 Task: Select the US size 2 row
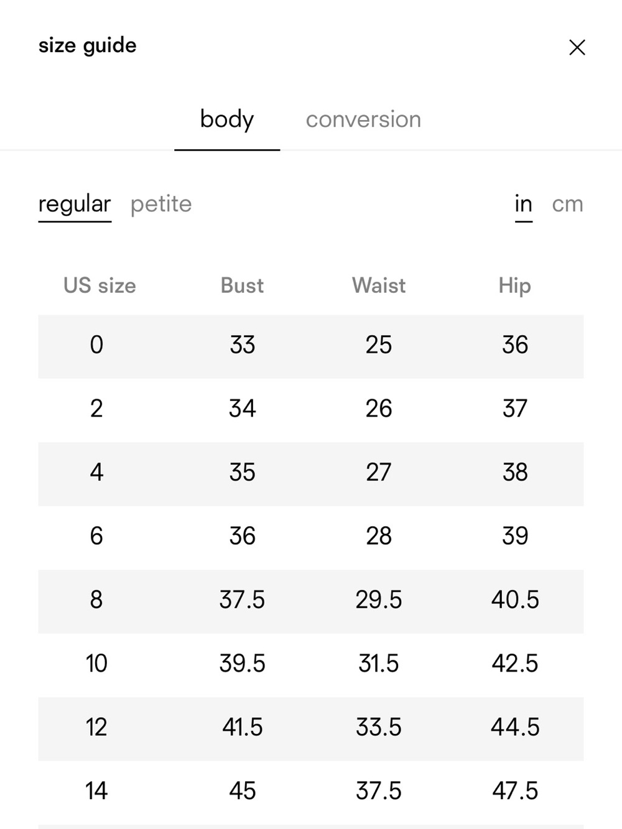pos(311,410)
